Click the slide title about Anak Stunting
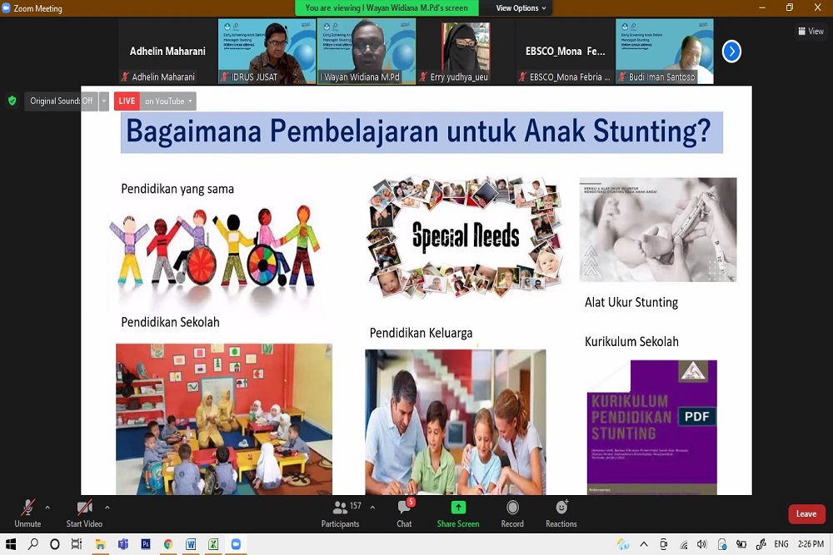Screen dimensions: 833x555 click(x=421, y=132)
